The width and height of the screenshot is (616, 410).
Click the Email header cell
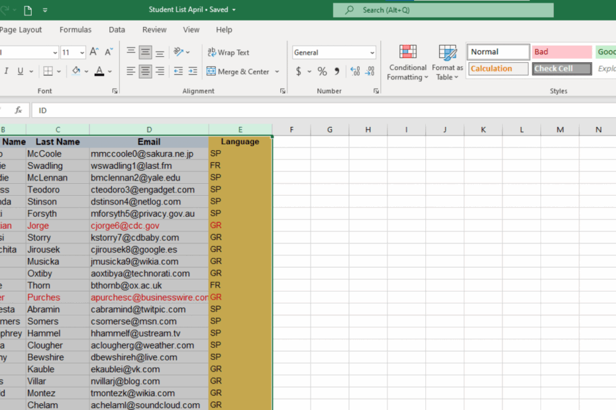[x=149, y=142]
